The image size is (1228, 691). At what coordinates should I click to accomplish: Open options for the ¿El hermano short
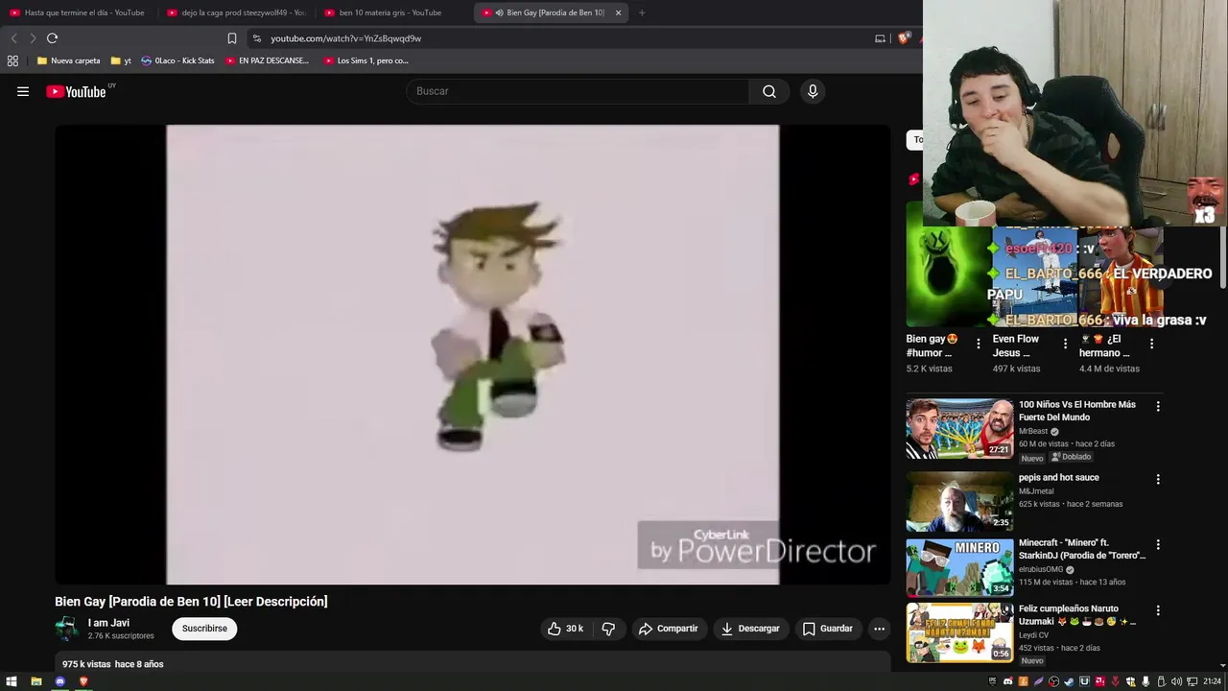[x=1151, y=344]
